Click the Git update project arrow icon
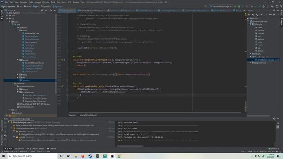This screenshot has height=159, width=283. coord(256,6)
